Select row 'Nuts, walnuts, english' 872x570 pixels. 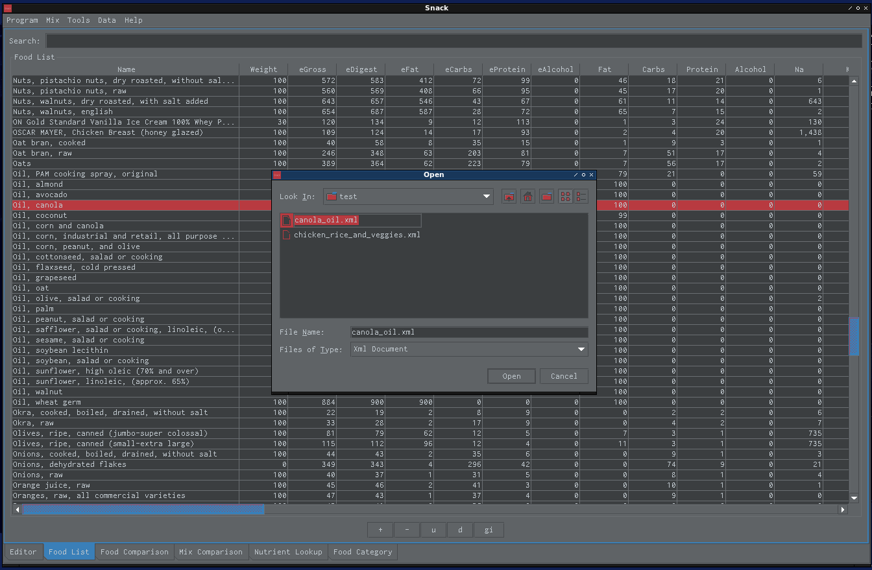click(x=431, y=112)
